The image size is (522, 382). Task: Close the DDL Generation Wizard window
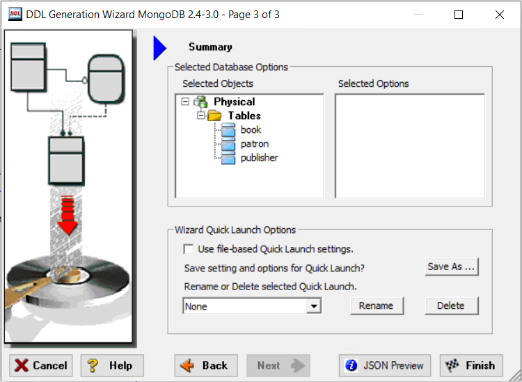click(x=499, y=15)
